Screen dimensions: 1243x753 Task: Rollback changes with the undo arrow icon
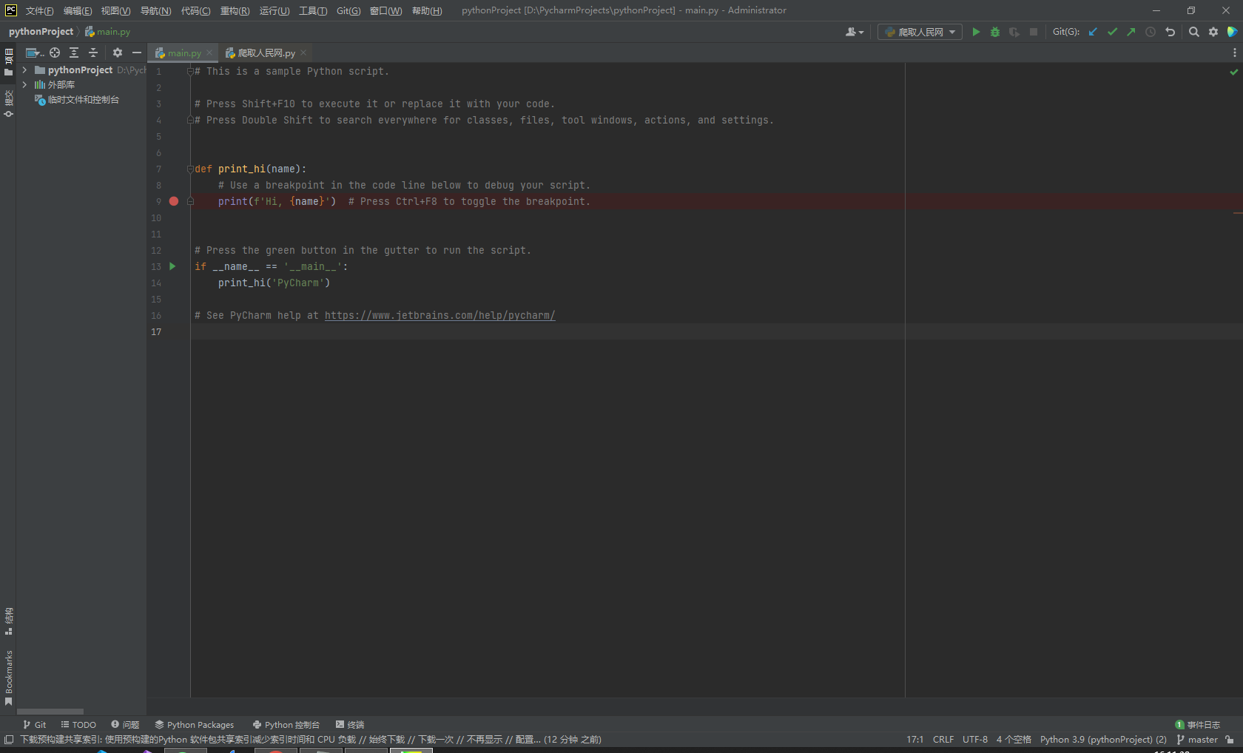coord(1170,32)
